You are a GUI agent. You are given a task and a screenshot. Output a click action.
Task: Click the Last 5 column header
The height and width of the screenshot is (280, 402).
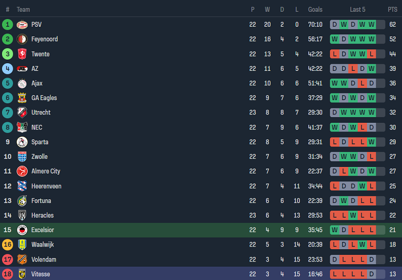click(358, 9)
